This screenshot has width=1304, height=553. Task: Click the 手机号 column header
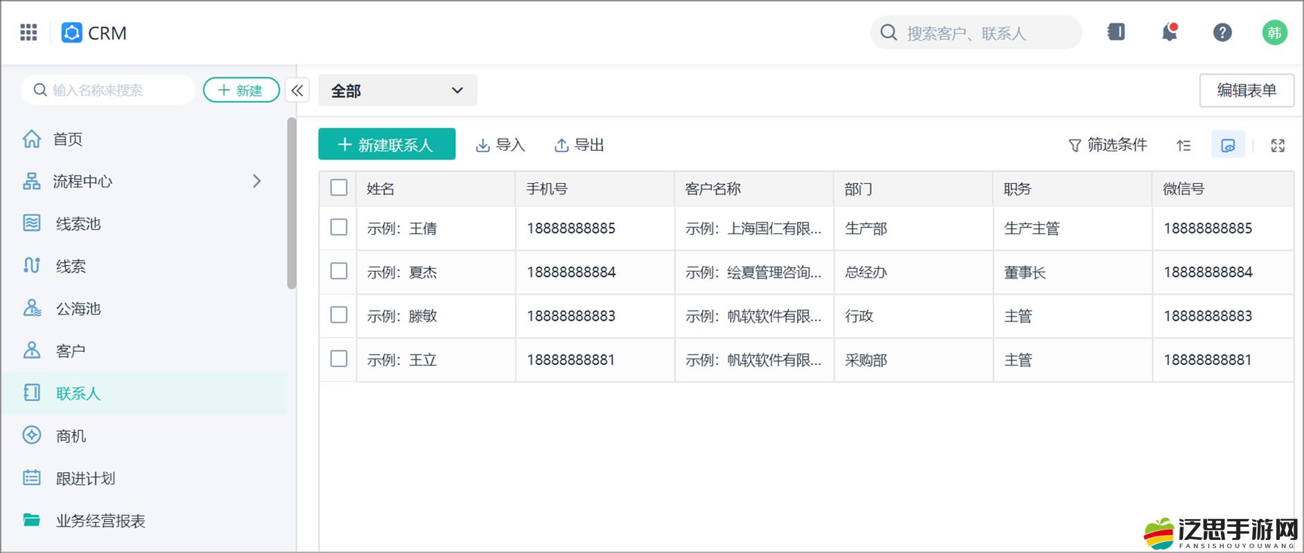[x=595, y=189]
